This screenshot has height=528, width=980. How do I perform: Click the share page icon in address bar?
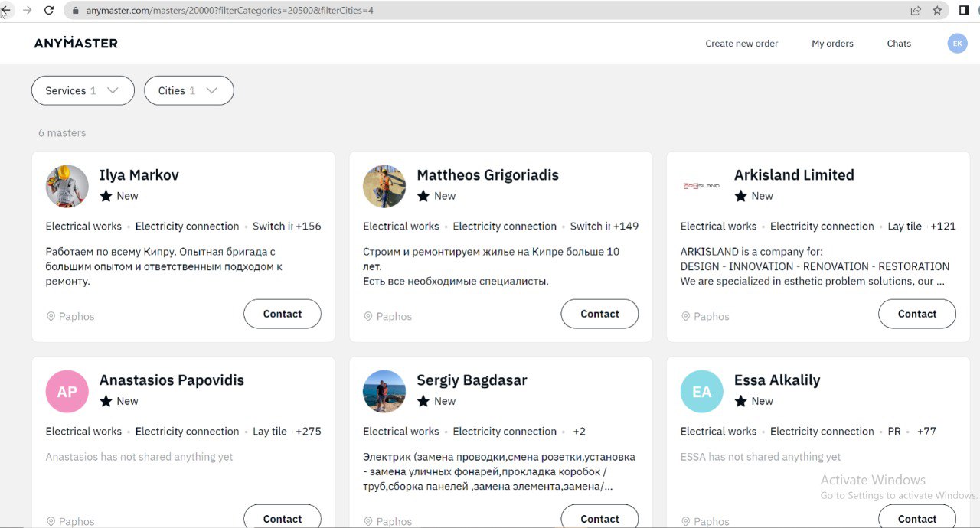(916, 11)
